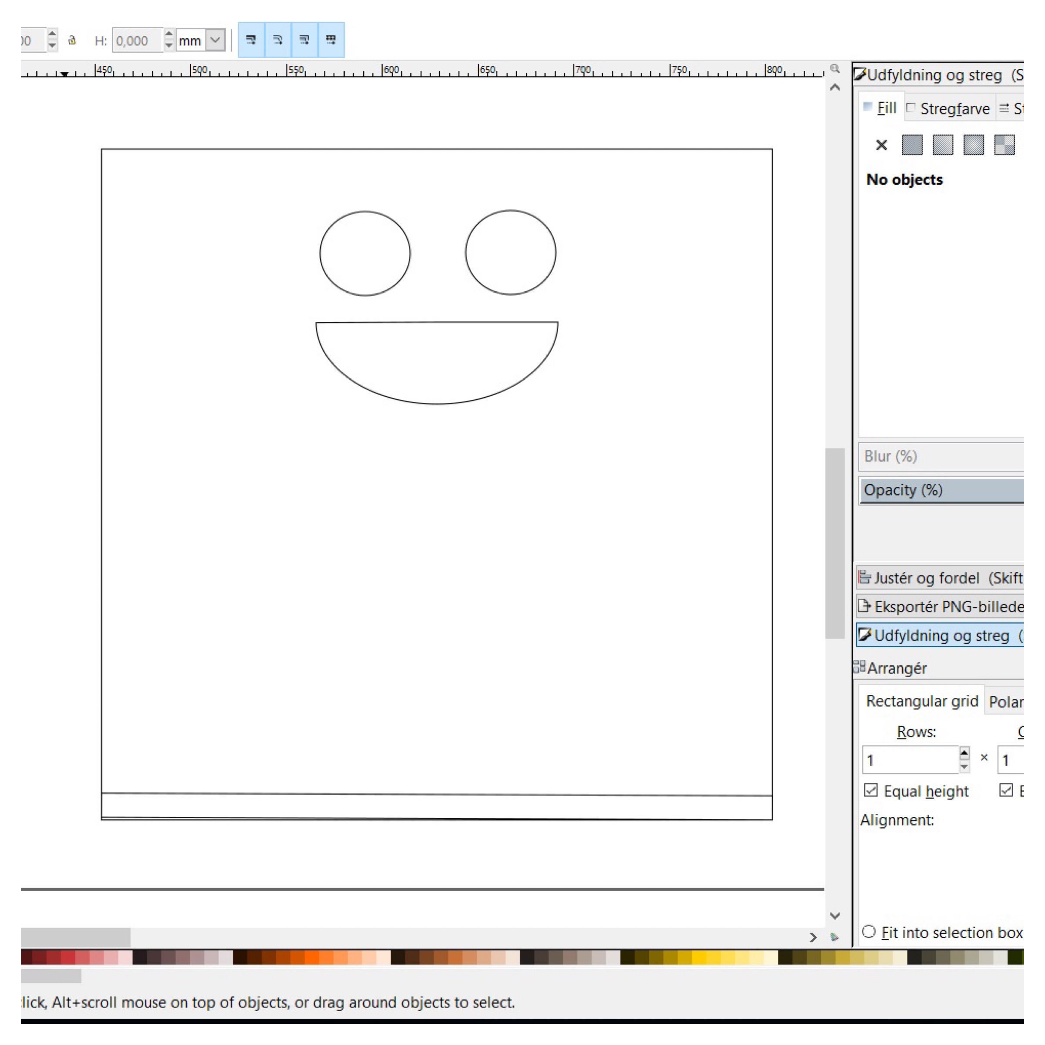1045x1045 pixels.
Task: Toggle scale stroke width with object button
Action: pos(251,40)
